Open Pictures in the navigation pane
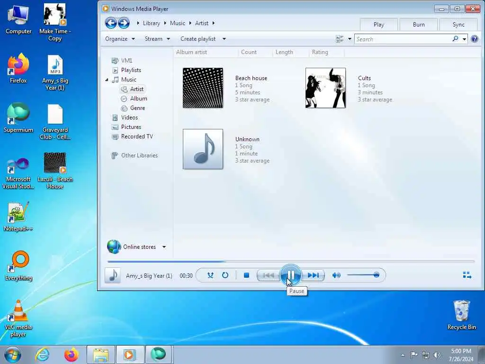Image resolution: width=485 pixels, height=364 pixels. point(131,127)
